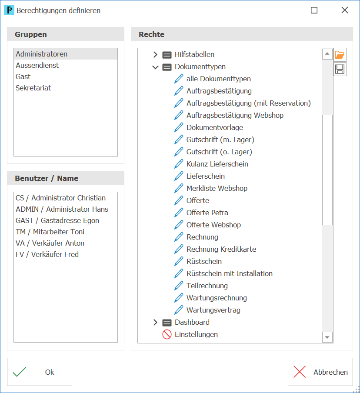Select the Offerte Webshop entry
Viewport: 360px width, 393px height.
tap(213, 225)
